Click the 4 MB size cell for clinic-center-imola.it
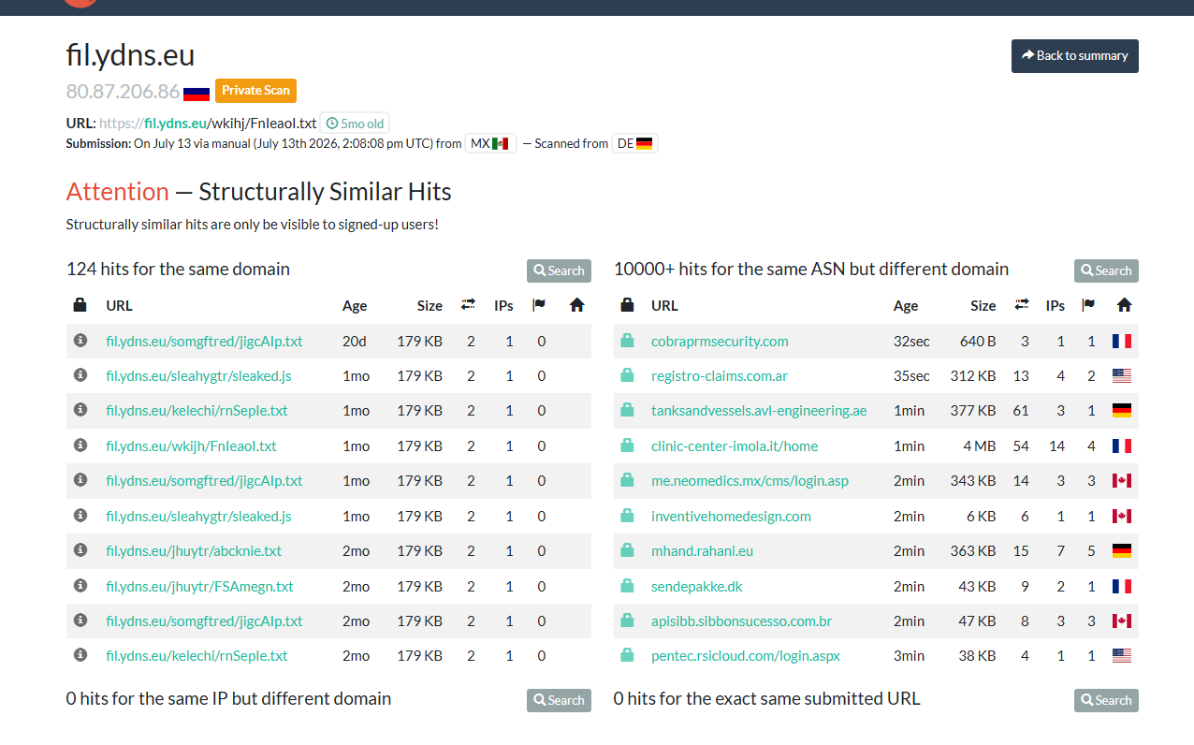 (x=979, y=446)
